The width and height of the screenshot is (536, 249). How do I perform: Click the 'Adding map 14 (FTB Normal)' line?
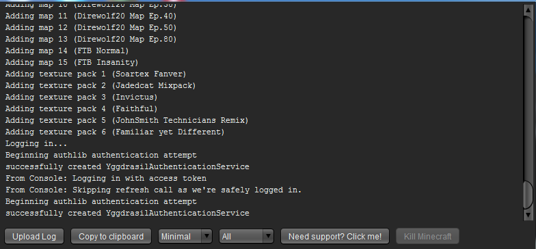[67, 50]
